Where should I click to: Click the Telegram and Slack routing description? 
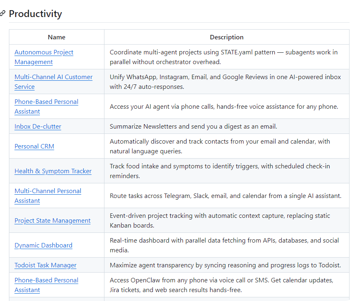coord(226,196)
